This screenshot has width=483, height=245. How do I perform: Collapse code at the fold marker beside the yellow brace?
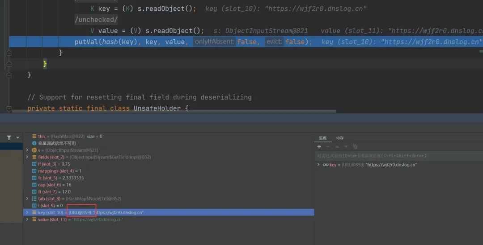pos(9,64)
